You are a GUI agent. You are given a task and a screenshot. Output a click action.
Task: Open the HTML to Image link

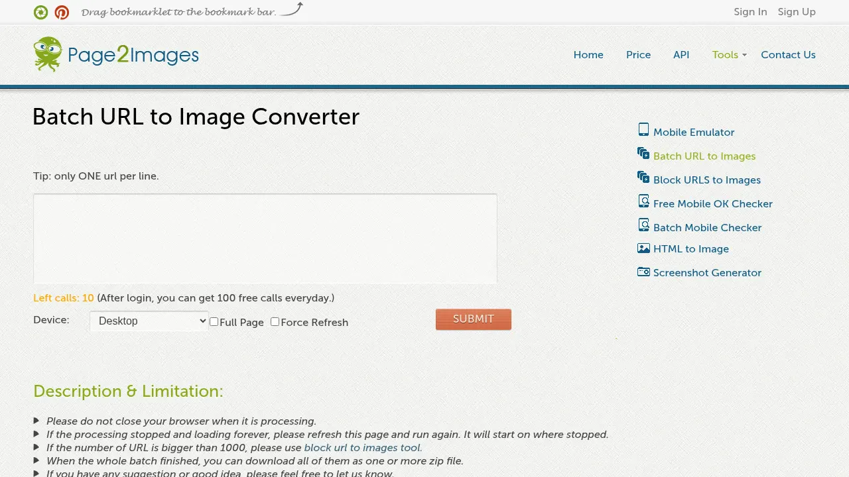[691, 249]
